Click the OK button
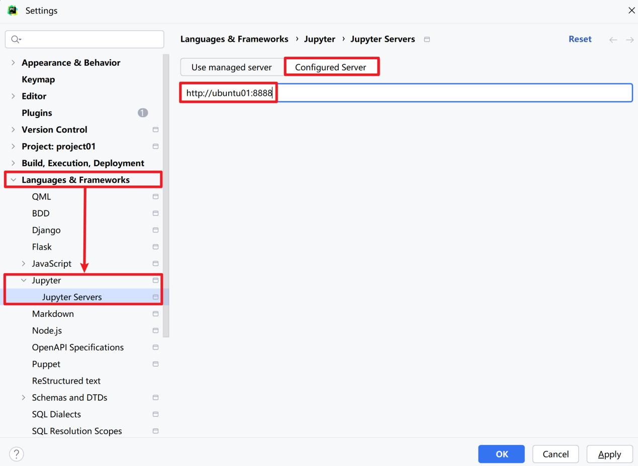The width and height of the screenshot is (638, 466). pyautogui.click(x=501, y=454)
